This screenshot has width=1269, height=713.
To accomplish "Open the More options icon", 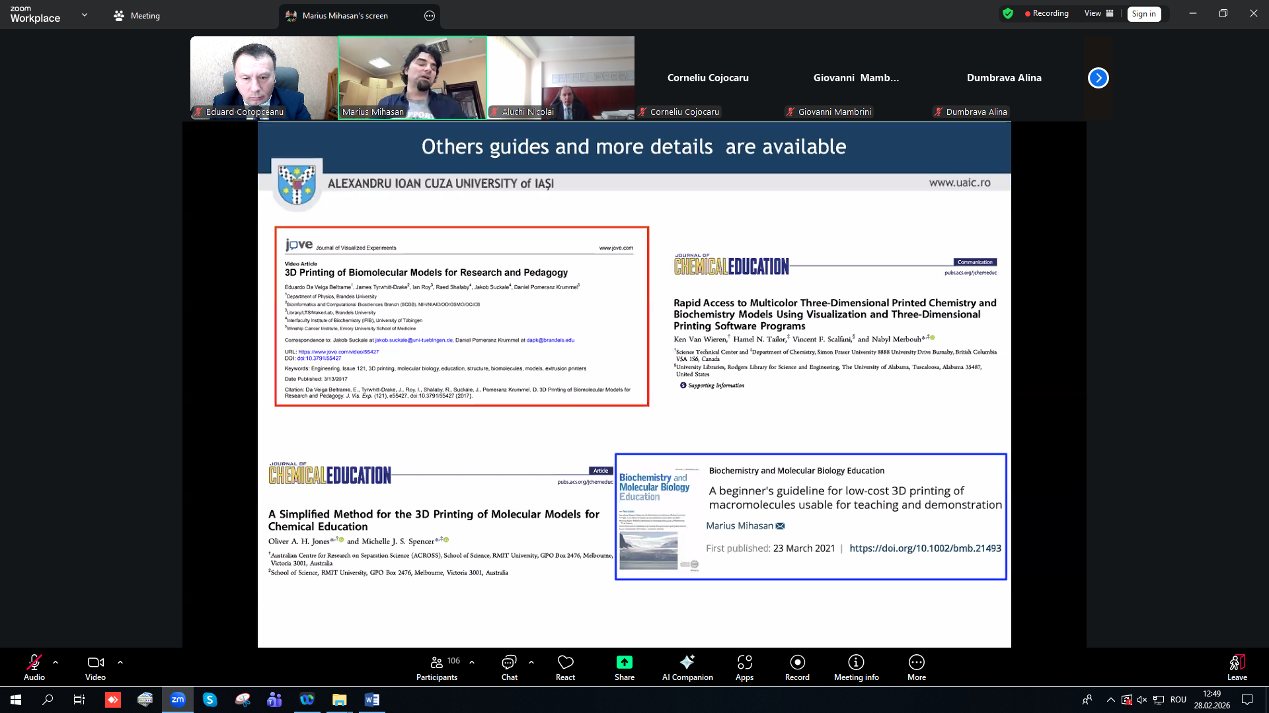I will click(x=916, y=662).
